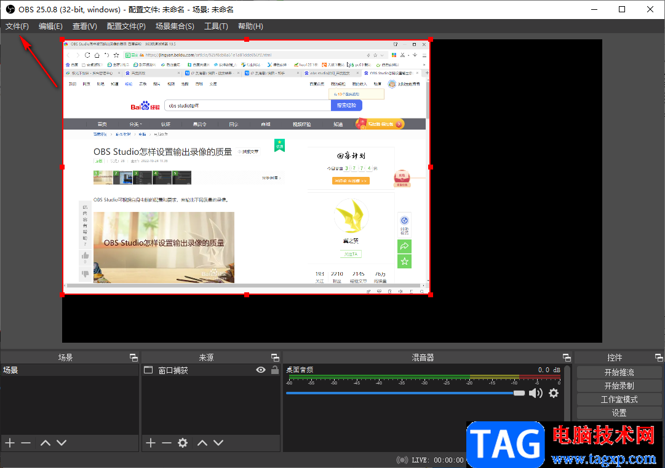Click the top-left red resize handle of the preview source

63,39
